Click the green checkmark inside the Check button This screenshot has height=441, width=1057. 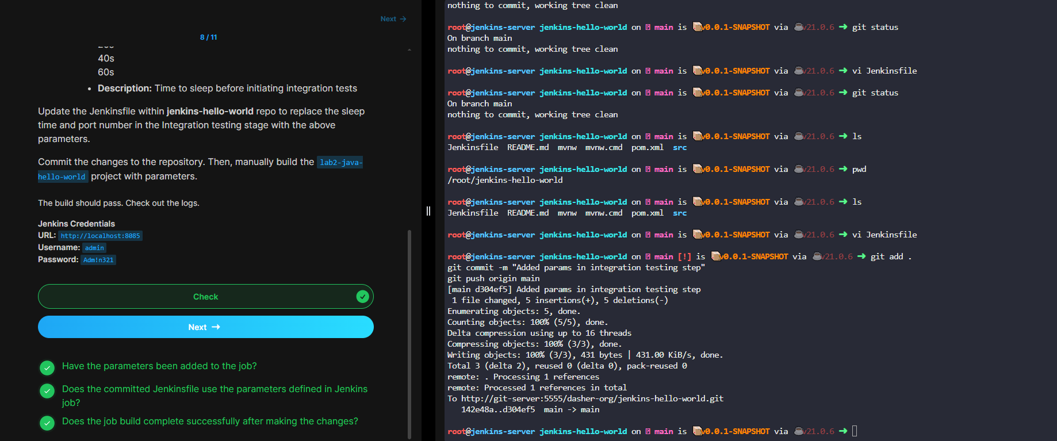click(362, 296)
